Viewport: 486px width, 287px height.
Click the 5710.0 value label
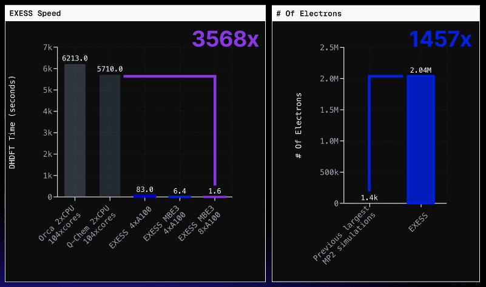point(110,69)
